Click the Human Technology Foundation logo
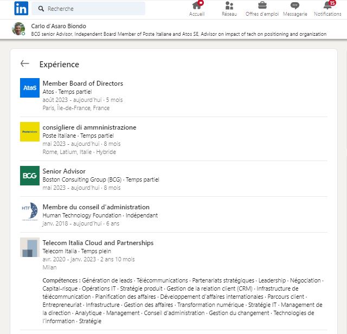This screenshot has height=334, width=347. (30, 211)
